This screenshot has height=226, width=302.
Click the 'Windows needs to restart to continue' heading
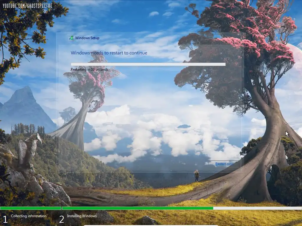[109, 53]
